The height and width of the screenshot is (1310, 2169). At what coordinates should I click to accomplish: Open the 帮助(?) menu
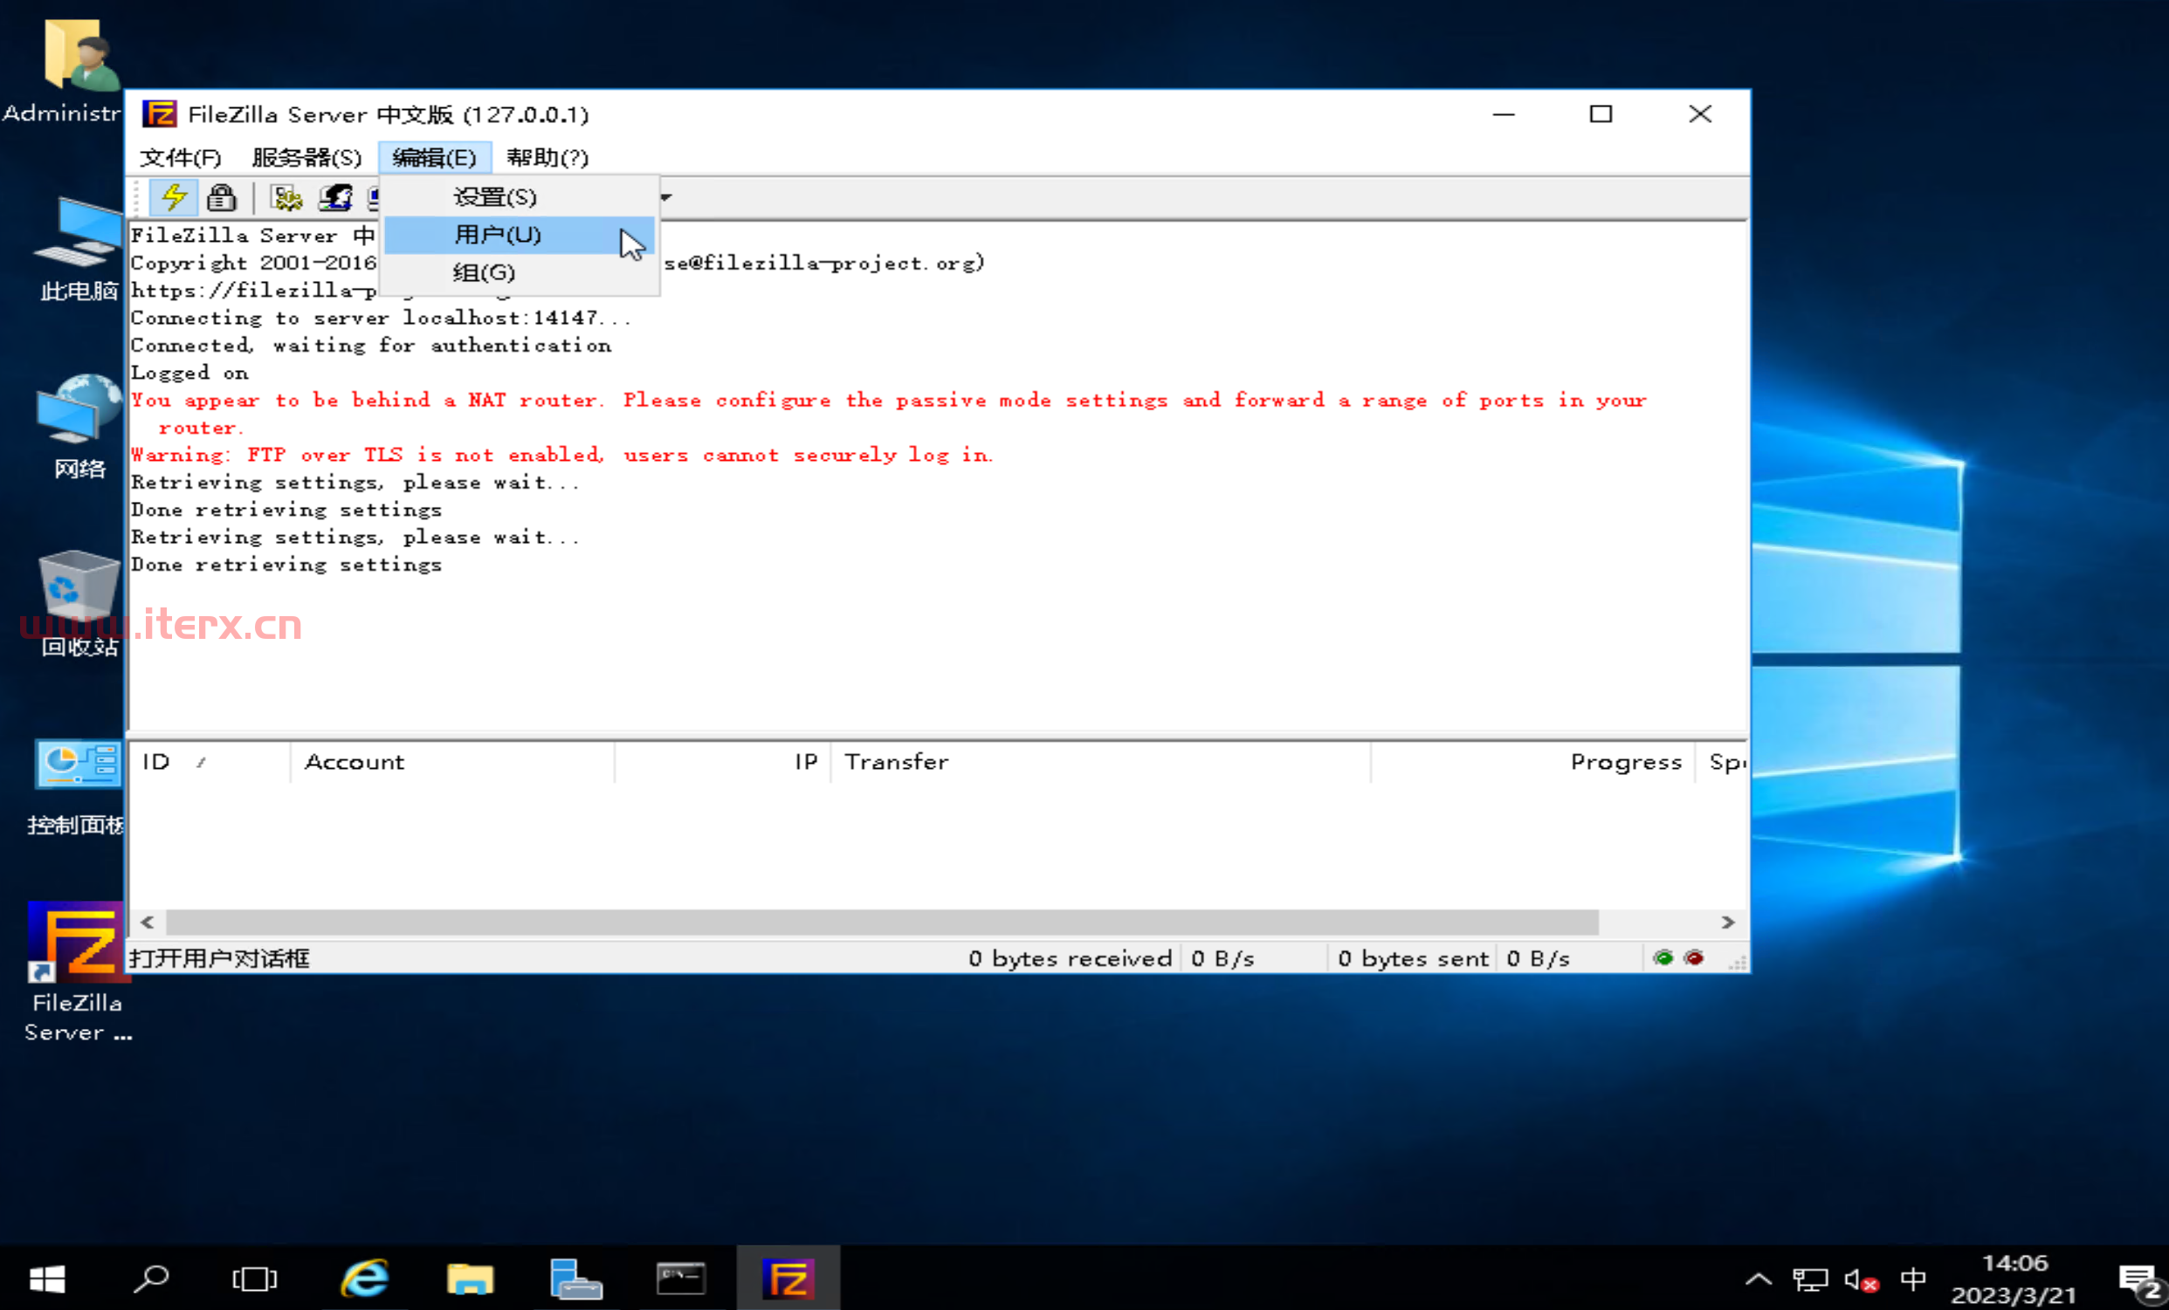pyautogui.click(x=547, y=157)
